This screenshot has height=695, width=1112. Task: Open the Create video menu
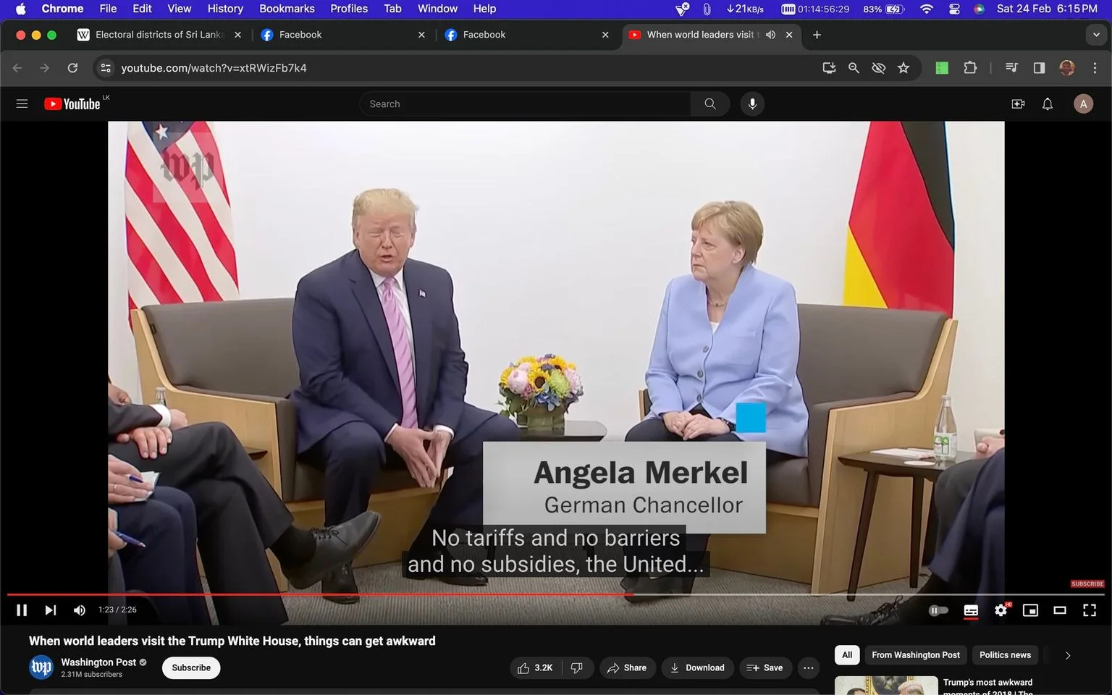pos(1018,104)
